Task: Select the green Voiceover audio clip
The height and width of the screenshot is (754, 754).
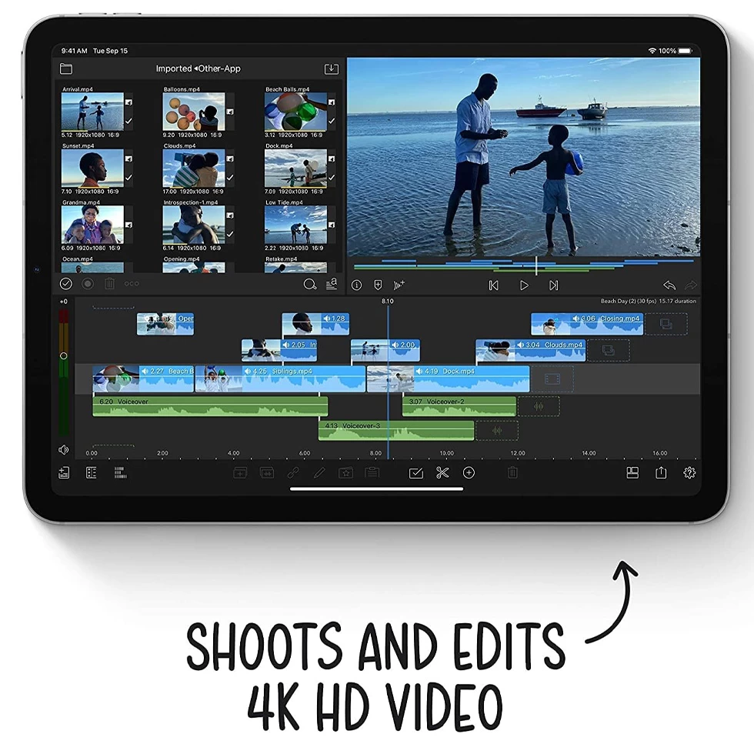Action: tap(210, 406)
